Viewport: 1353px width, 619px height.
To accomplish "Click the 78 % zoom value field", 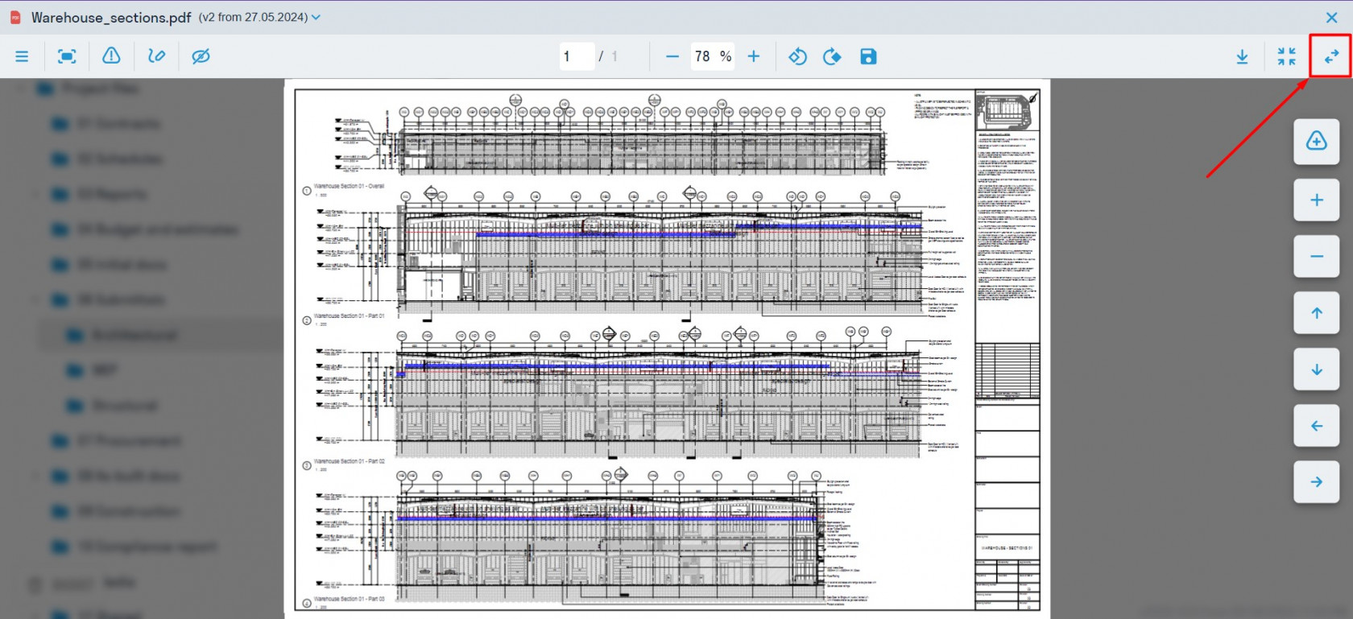I will 713,56.
